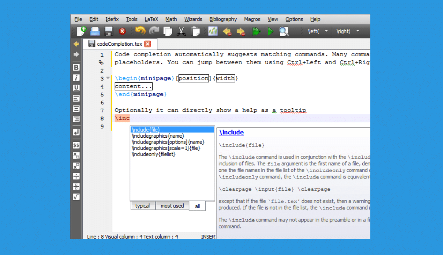Open the LaTeX menu
This screenshot has height=255, width=443.
point(151,19)
